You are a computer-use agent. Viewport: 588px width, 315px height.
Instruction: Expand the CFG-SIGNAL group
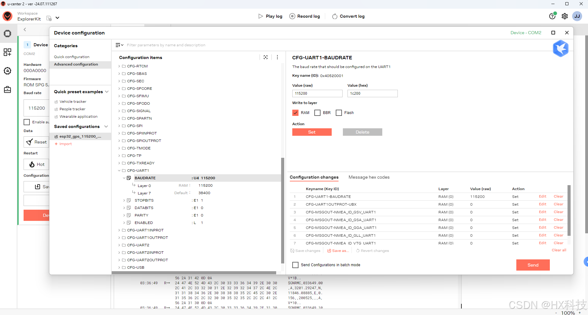(119, 111)
